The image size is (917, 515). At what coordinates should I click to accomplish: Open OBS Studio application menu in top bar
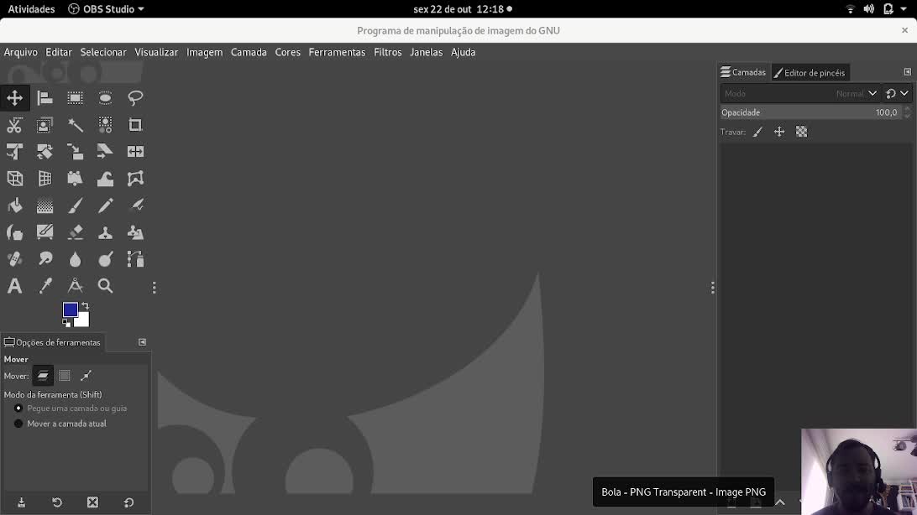[106, 8]
